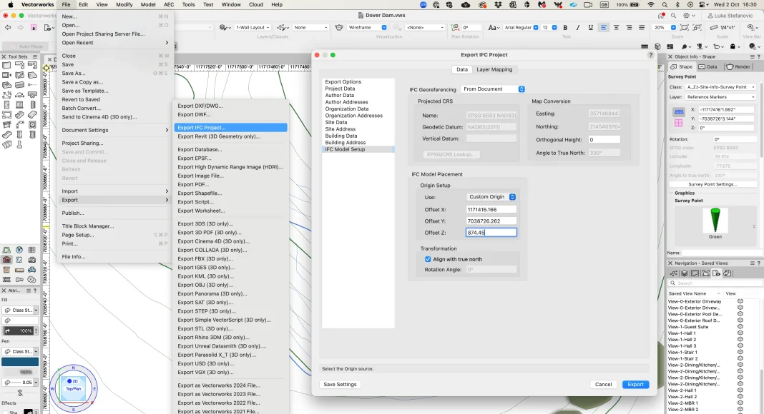The image size is (764, 414).
Task: Open the IFC Georeferencing From Document dropdown
Action: [493, 89]
